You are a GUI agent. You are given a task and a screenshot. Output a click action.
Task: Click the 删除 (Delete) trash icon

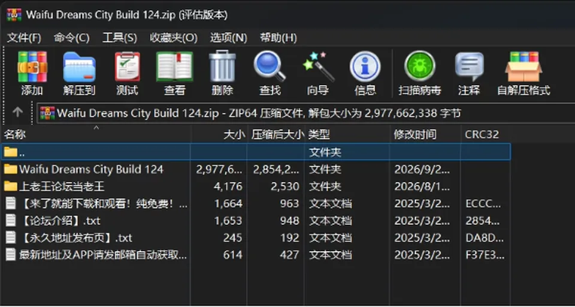222,67
